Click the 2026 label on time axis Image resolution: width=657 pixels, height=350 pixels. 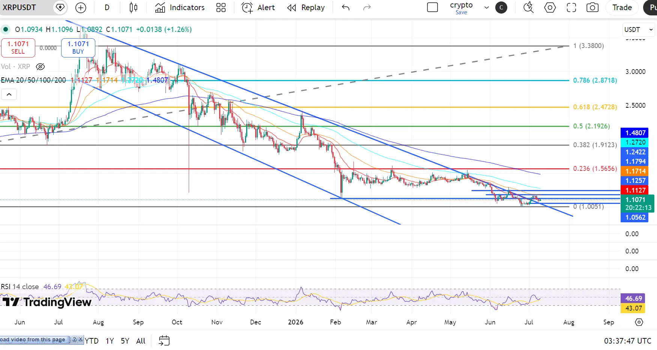point(296,322)
